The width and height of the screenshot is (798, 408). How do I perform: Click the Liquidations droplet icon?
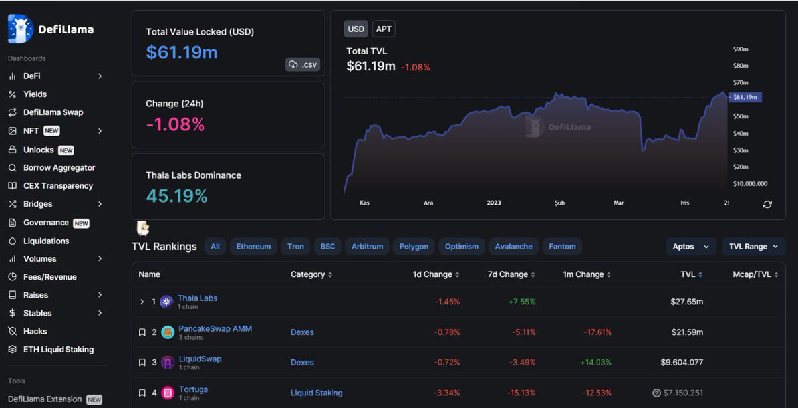(12, 241)
